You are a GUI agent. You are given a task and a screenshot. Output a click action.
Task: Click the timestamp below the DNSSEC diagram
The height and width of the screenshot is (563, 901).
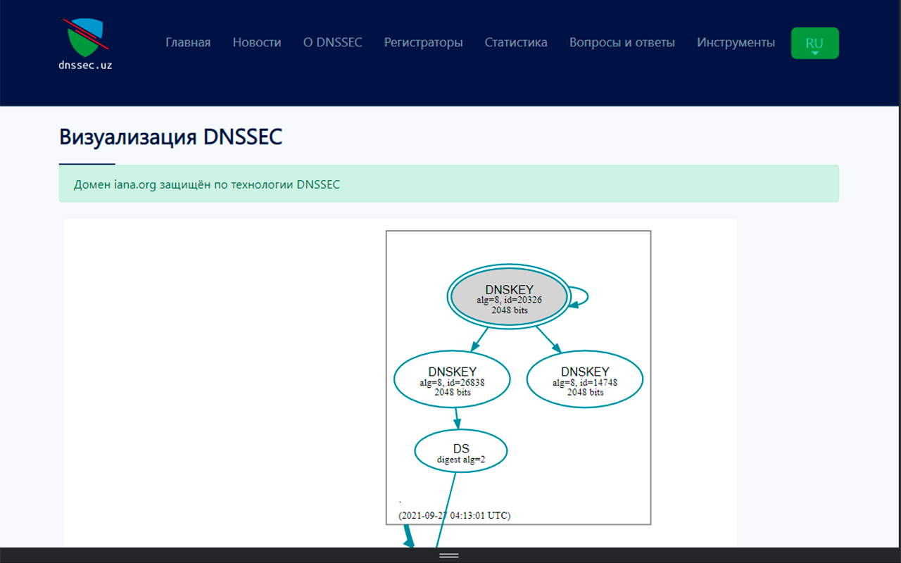(x=455, y=515)
